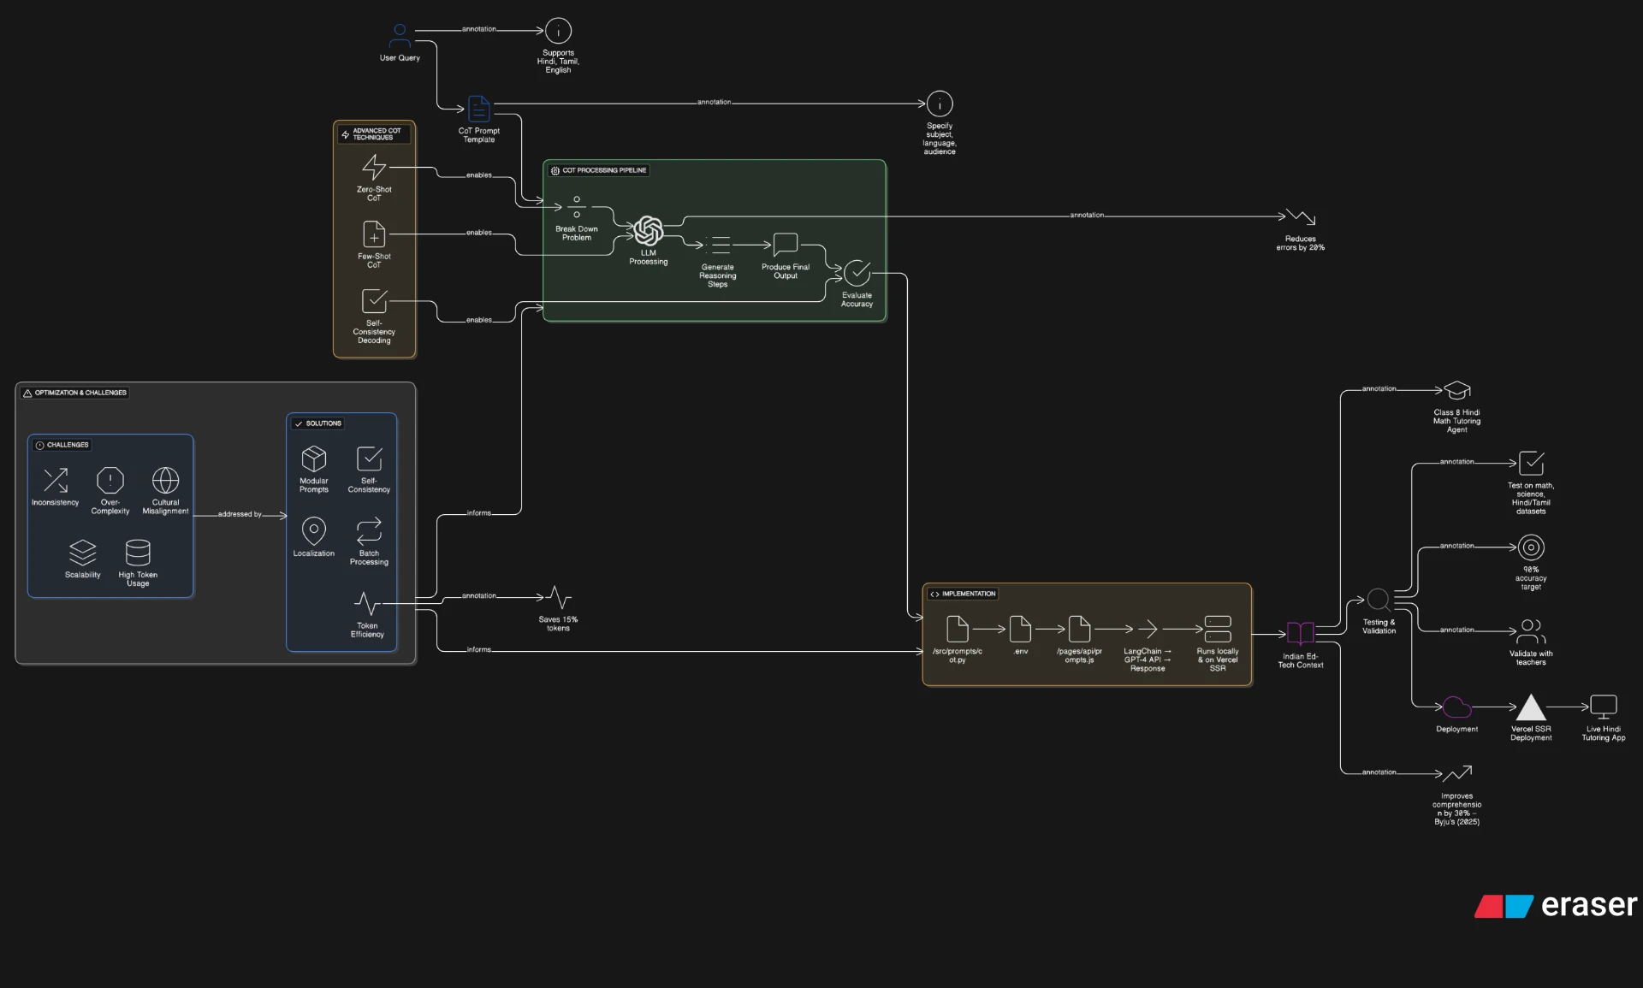Click the 90% accuracy target icon

(1531, 547)
